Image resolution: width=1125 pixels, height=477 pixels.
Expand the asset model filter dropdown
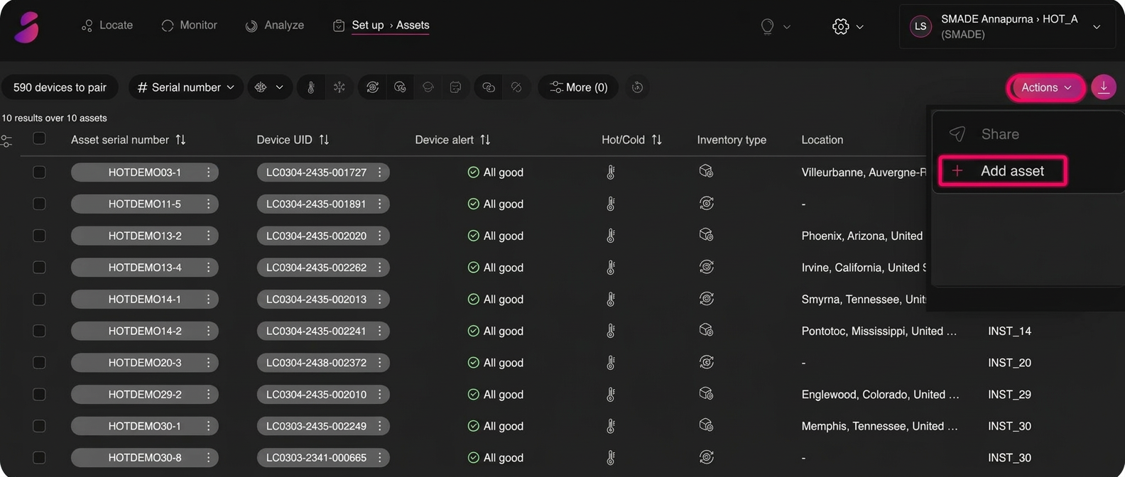270,87
